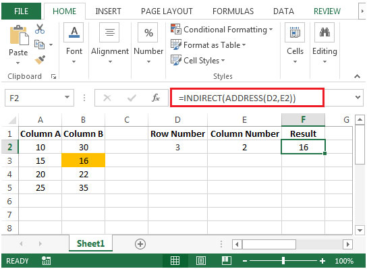Click vertical scrollbar down arrow
The image size is (367, 269).
click(360, 230)
